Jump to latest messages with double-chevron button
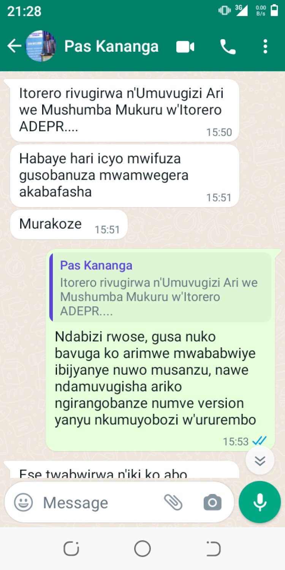 (260, 461)
